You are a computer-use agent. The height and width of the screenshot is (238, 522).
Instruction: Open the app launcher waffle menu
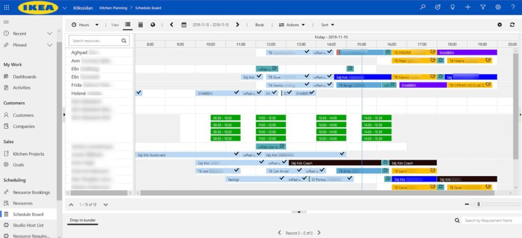6,8
